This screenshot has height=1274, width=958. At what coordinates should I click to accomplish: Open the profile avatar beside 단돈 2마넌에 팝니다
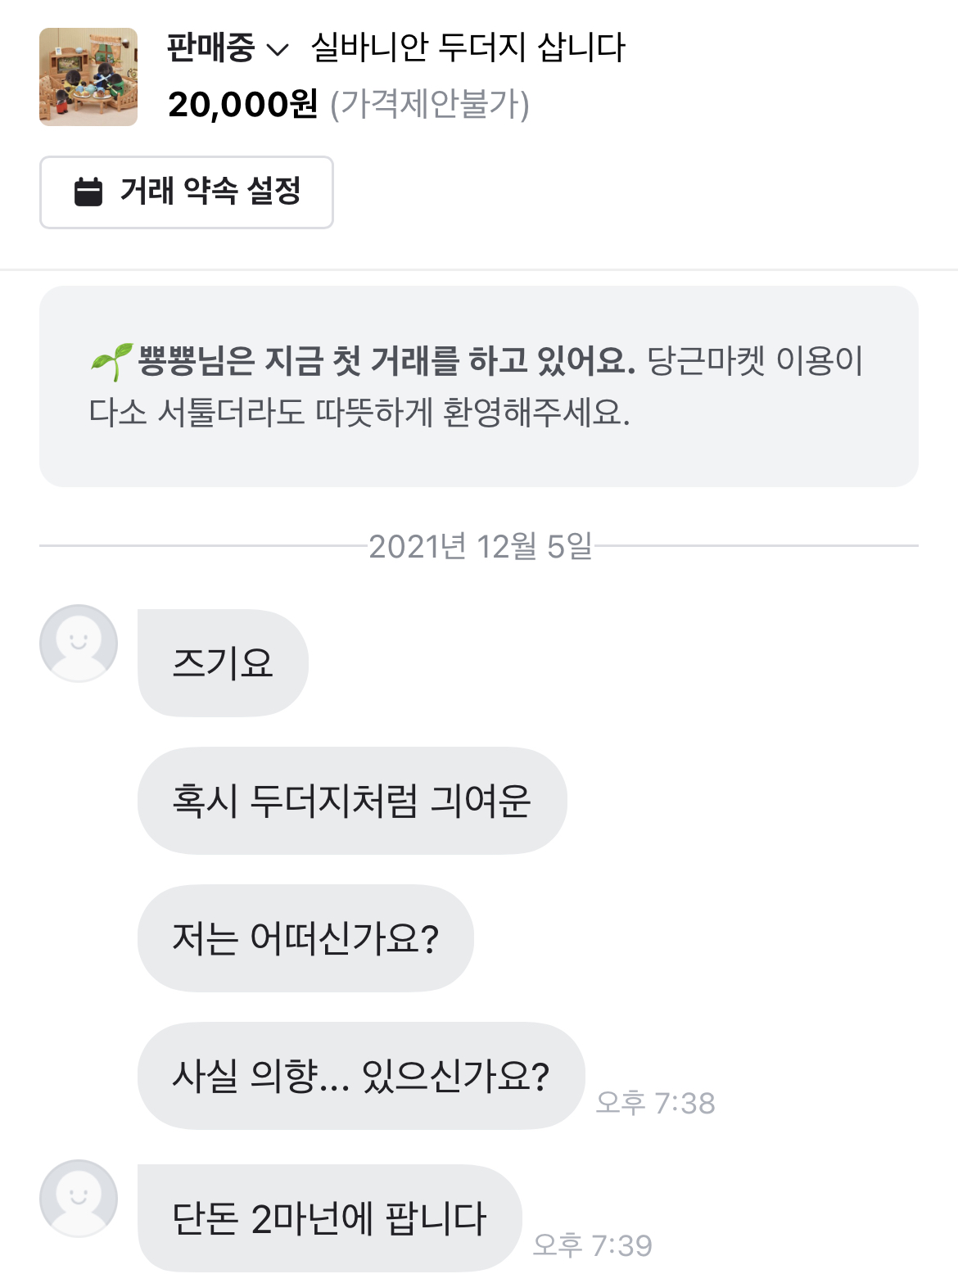point(79,1198)
